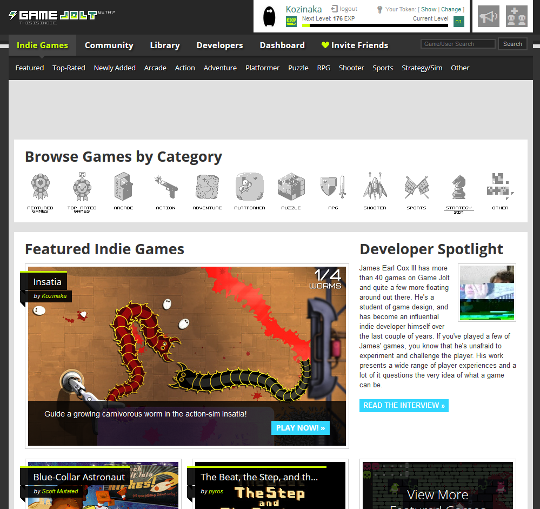
Task: Click the green heart by Invite Friends
Action: coord(325,45)
